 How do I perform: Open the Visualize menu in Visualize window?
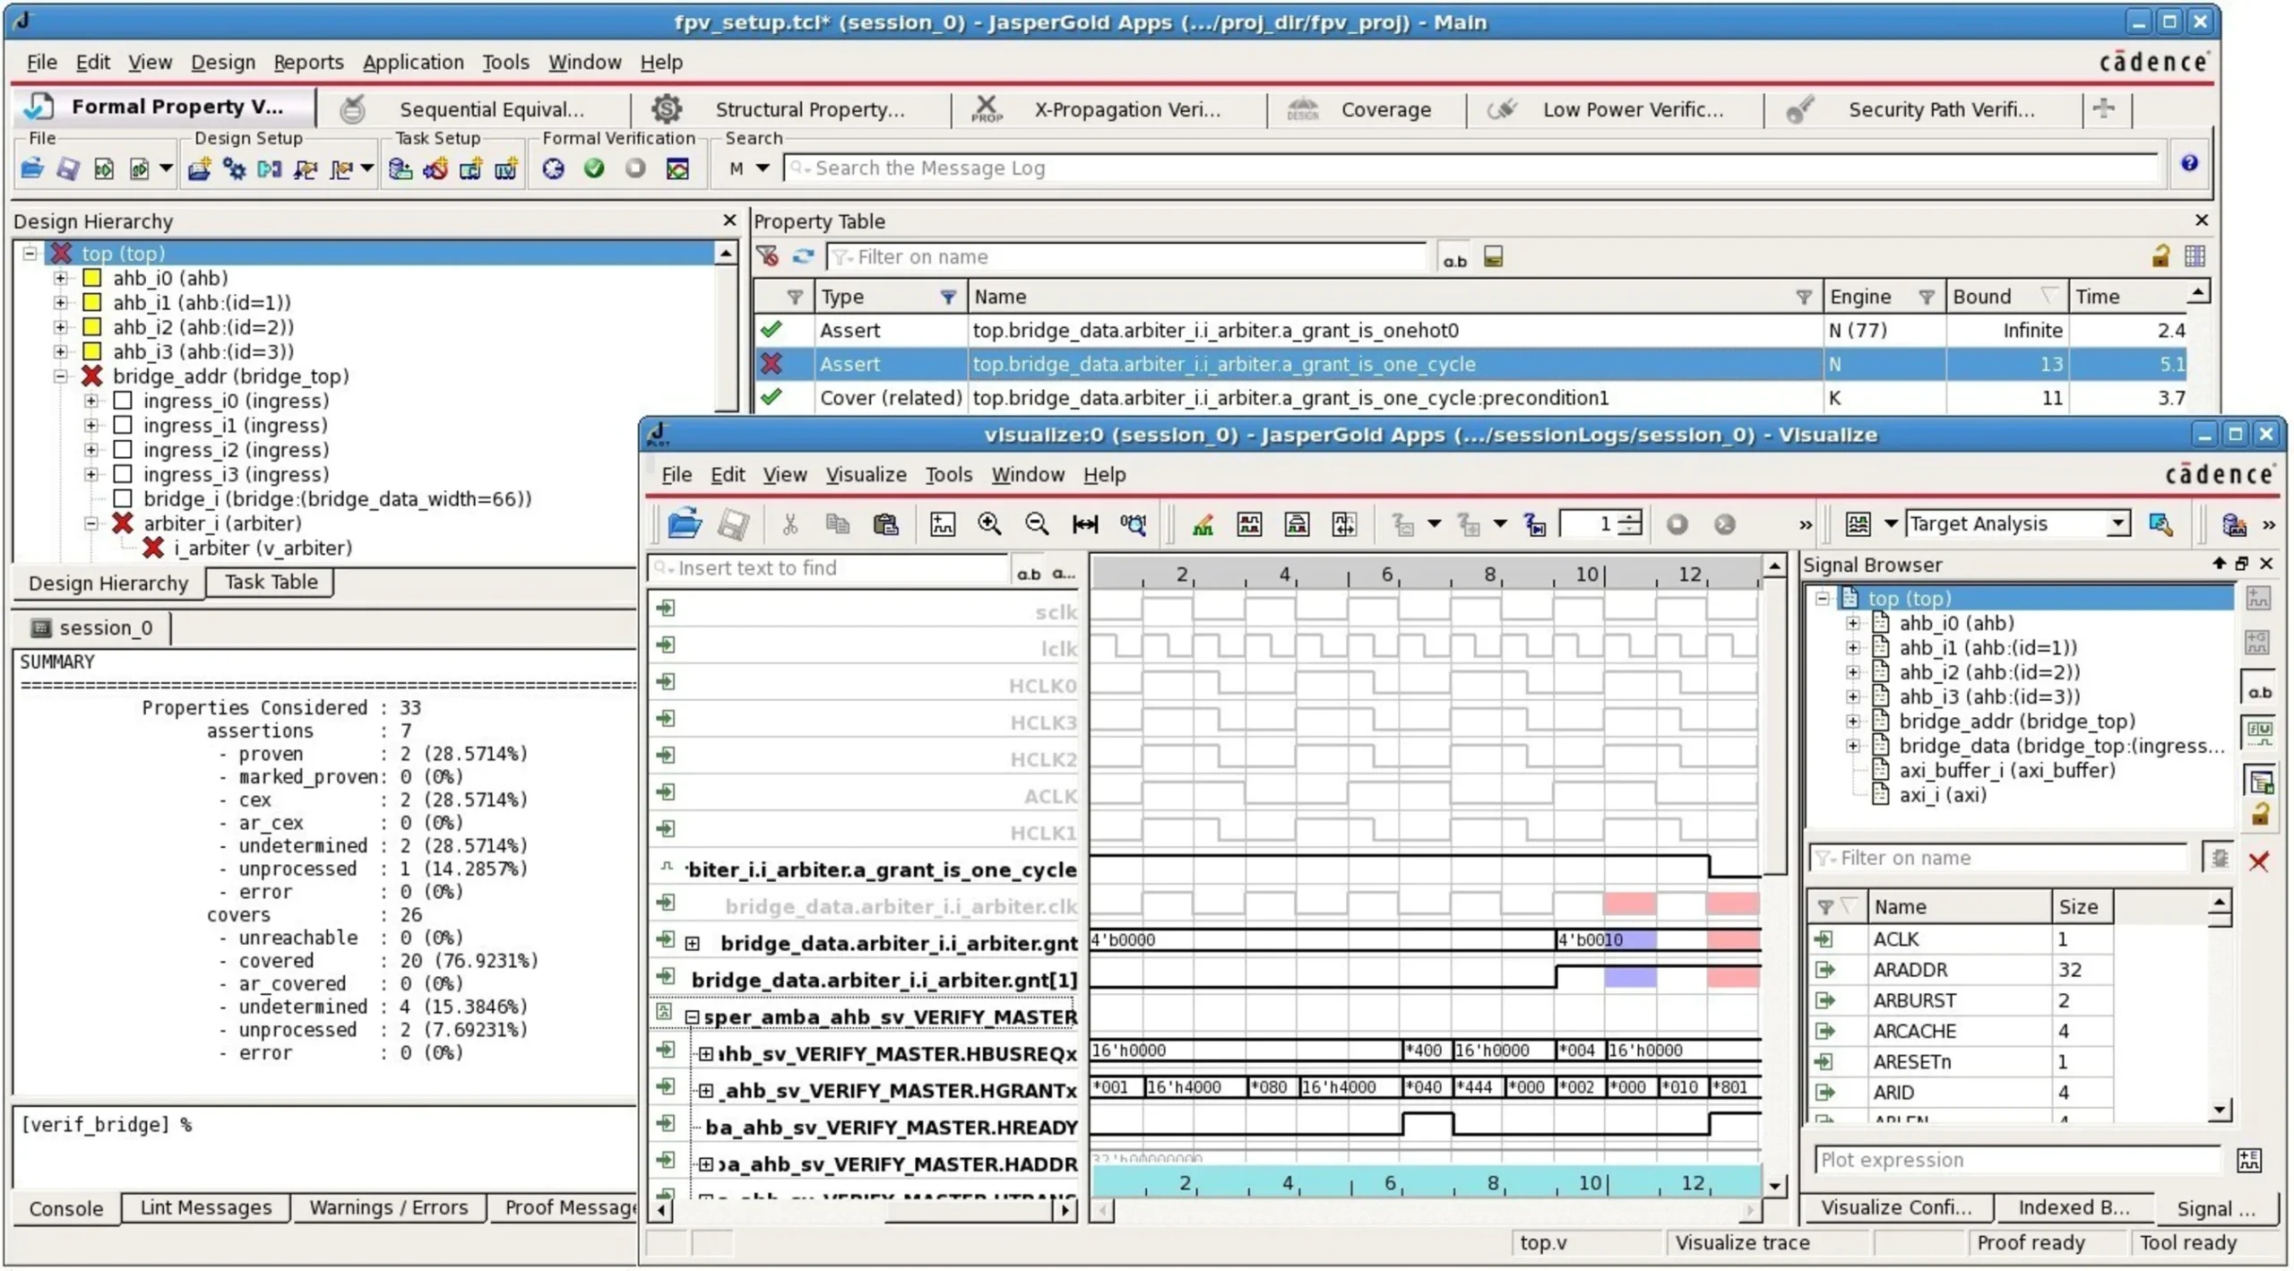866,475
